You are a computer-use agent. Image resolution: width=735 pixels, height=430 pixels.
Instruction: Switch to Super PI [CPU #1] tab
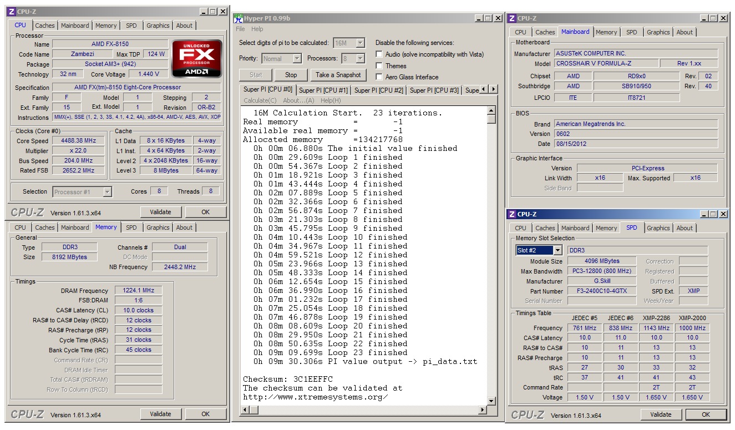click(x=323, y=90)
